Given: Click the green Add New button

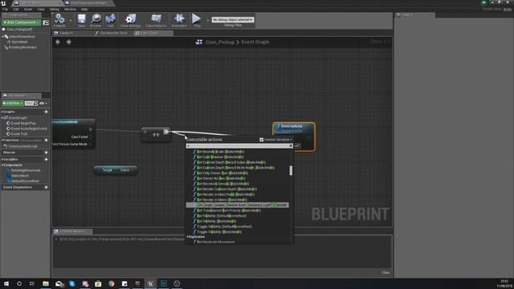Looking at the screenshot, I should [x=13, y=104].
